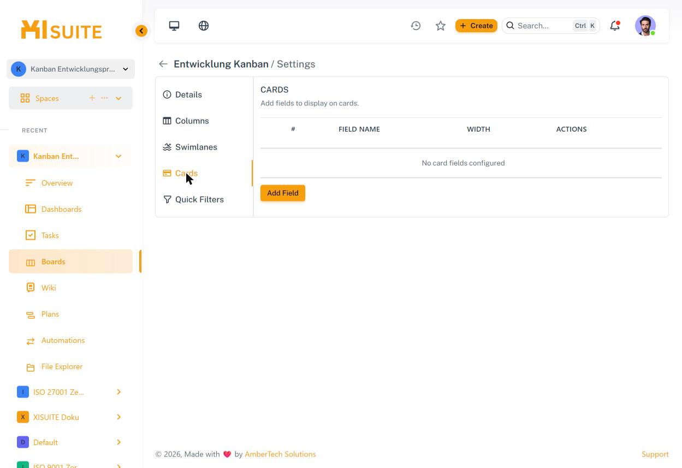Expand the ISO 27001 Ze... space
The image size is (682, 468).
click(118, 392)
